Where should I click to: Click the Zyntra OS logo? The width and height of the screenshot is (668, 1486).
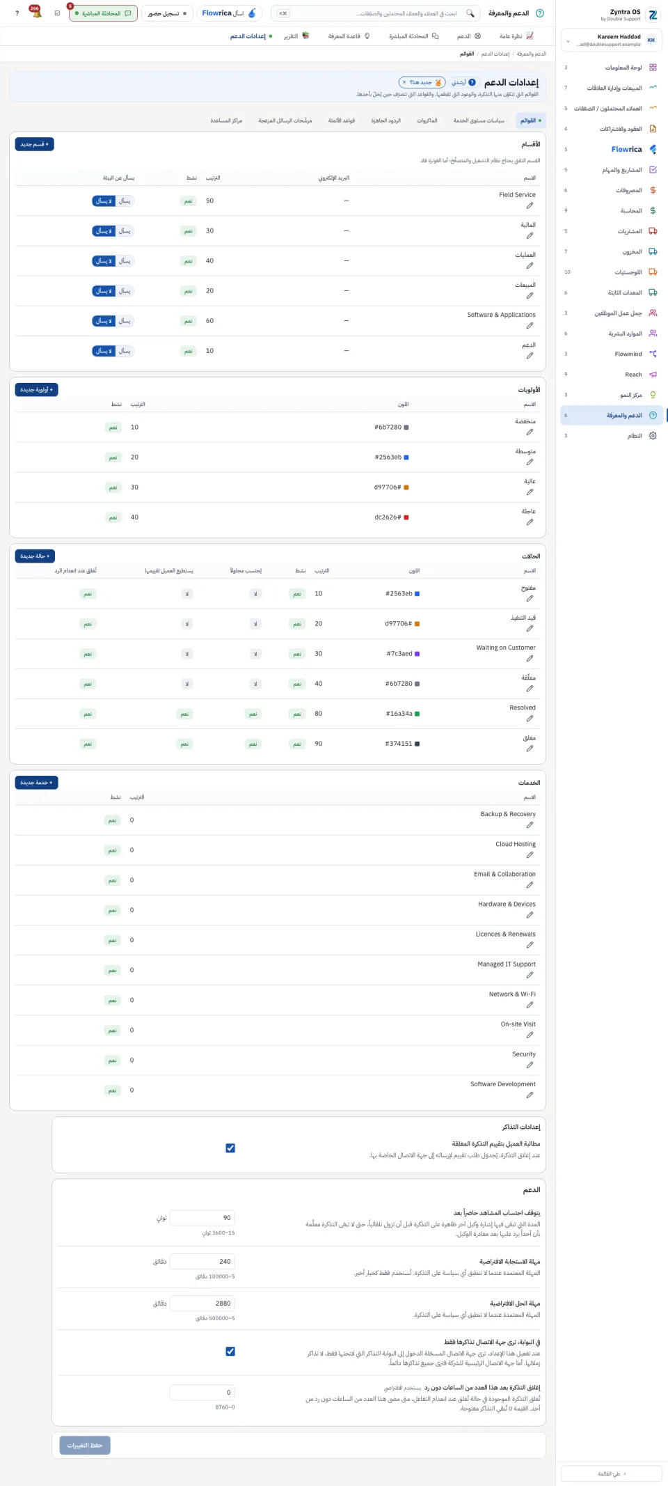pos(653,15)
